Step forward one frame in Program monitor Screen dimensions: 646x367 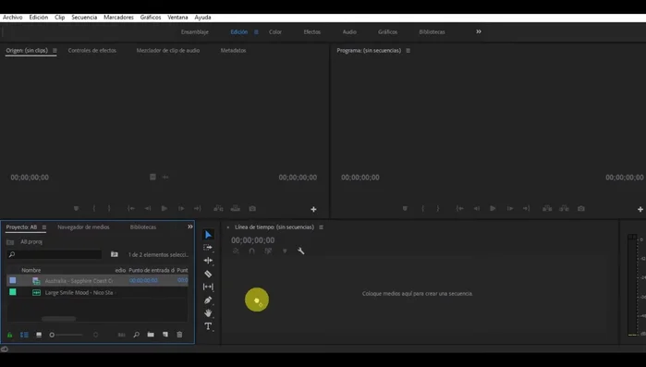(x=510, y=209)
